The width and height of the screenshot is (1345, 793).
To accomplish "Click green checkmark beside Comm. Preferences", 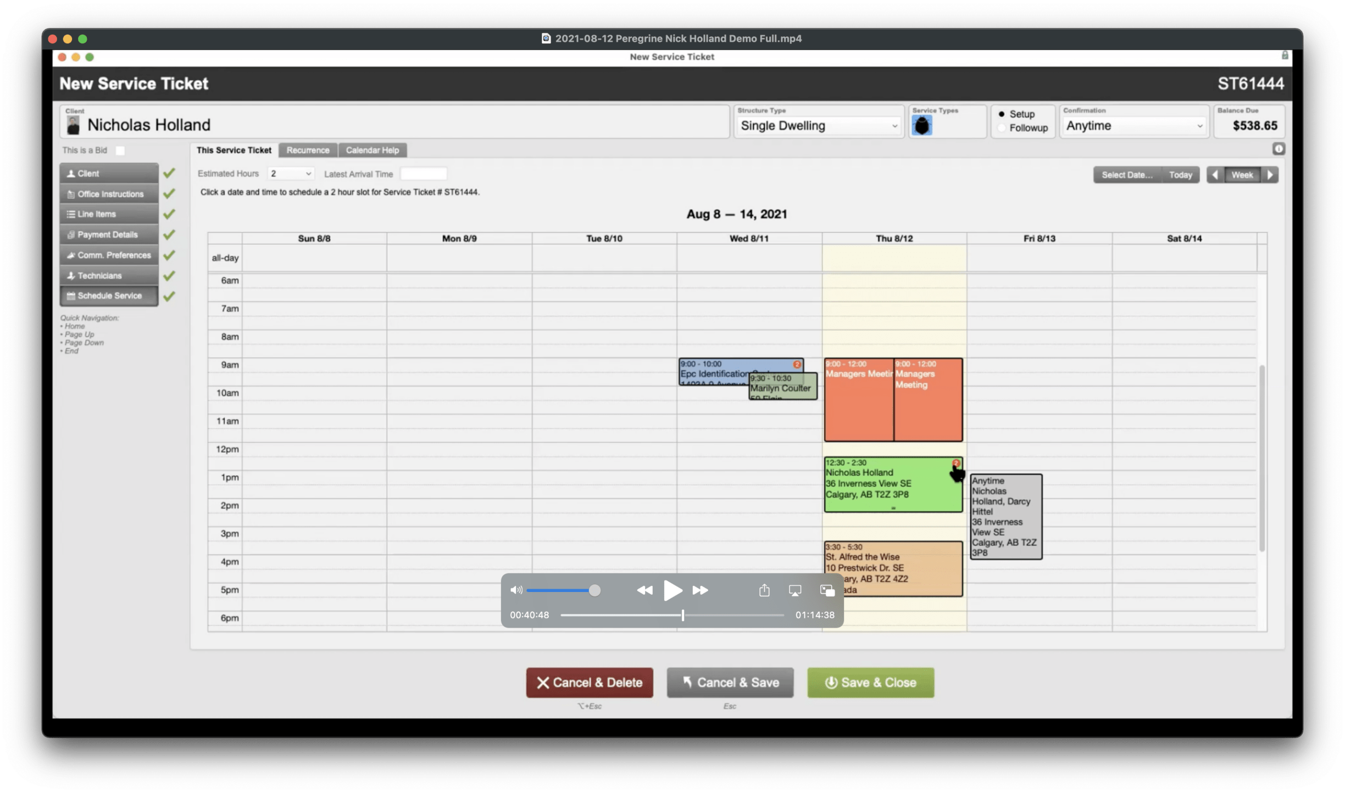I will 169,255.
